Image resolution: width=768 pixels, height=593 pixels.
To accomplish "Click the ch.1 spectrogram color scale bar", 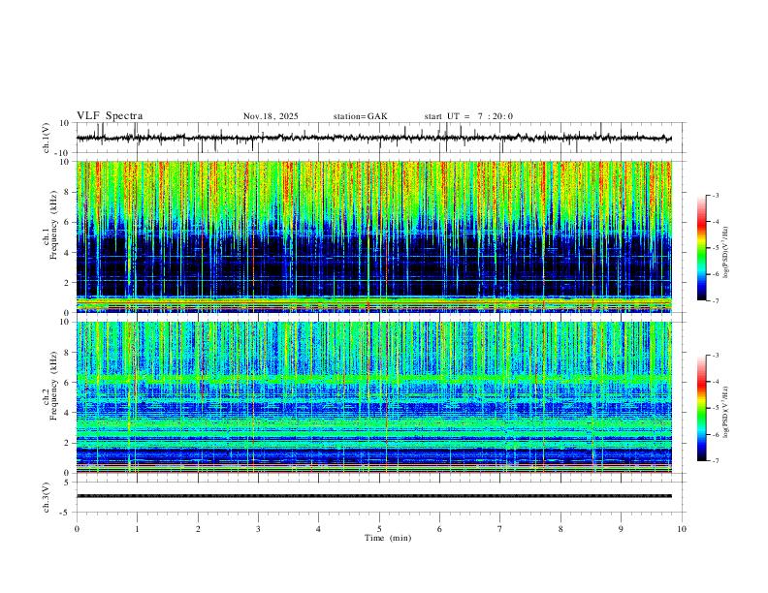I will 702,248.
